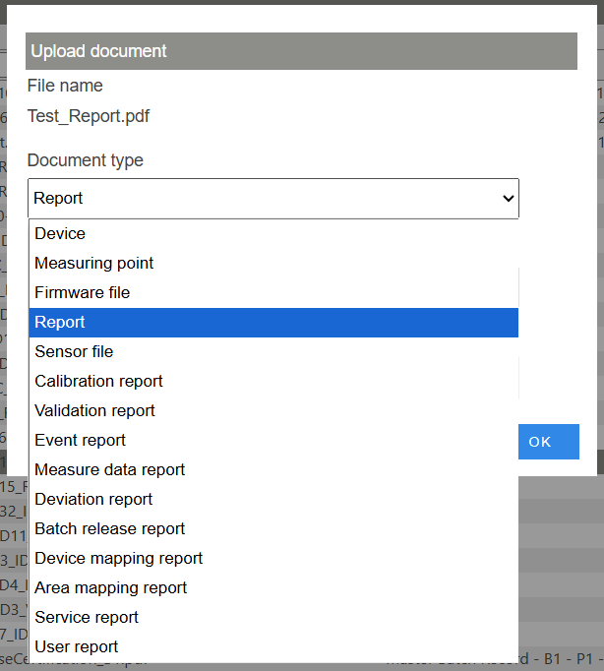
Task: Choose 'Validation report' document type
Action: 273,411
